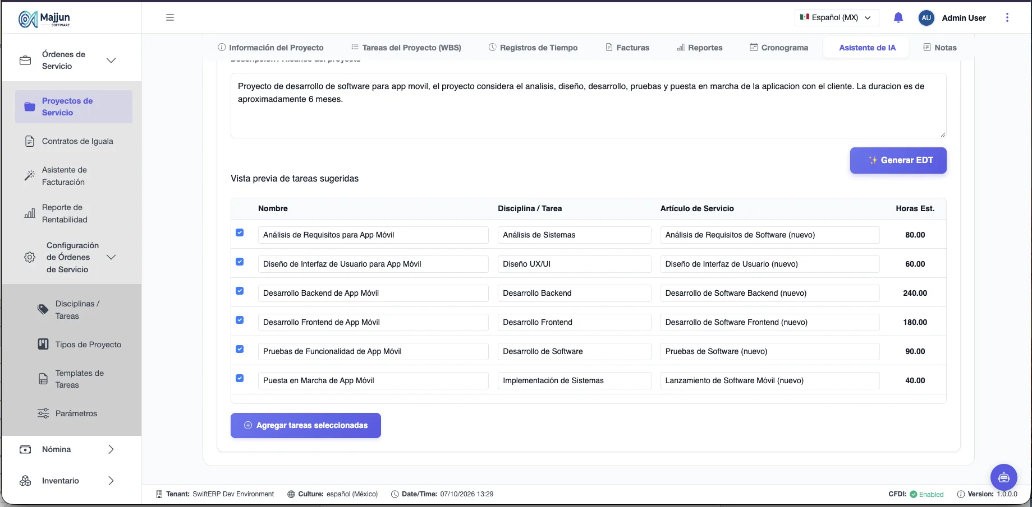Uncheck the Desarrollo Backend task checkbox
The width and height of the screenshot is (1032, 507).
[x=240, y=291]
